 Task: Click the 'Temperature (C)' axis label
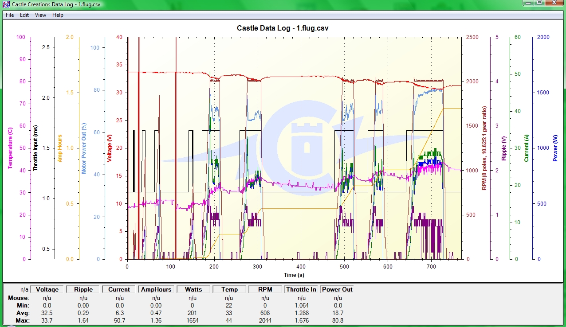(x=9, y=148)
